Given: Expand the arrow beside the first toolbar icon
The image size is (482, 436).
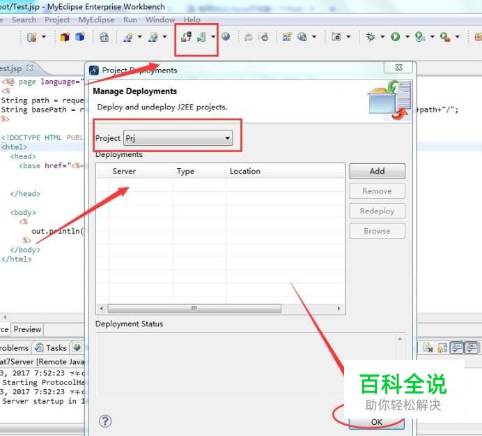Looking at the screenshot, I should click(44, 37).
